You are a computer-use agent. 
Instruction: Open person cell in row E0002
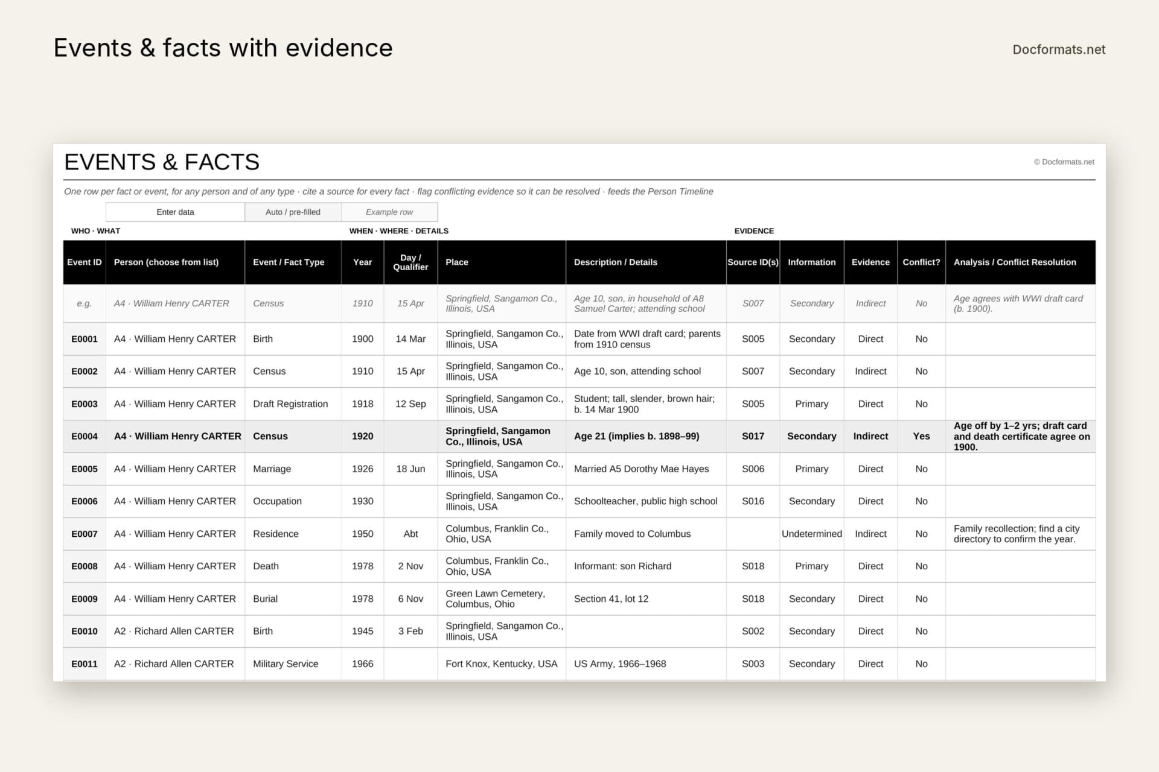tap(175, 372)
